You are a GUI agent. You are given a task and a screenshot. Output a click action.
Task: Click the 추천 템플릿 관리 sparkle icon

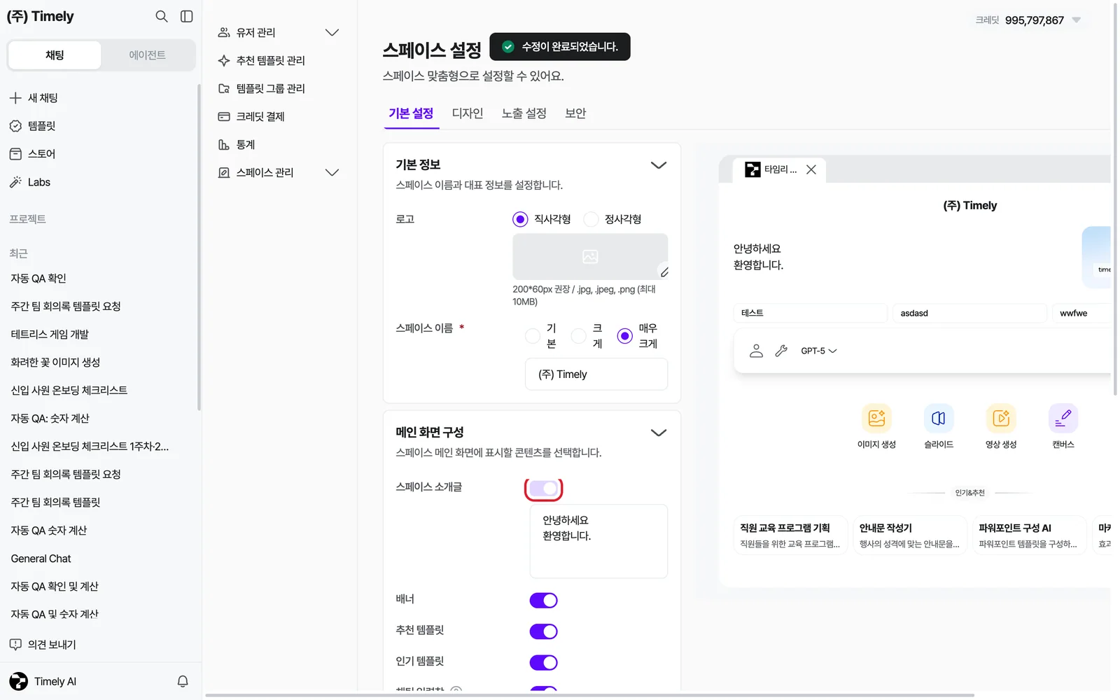click(224, 60)
